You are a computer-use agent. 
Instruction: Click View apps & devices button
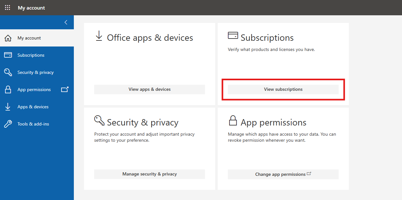pos(150,89)
